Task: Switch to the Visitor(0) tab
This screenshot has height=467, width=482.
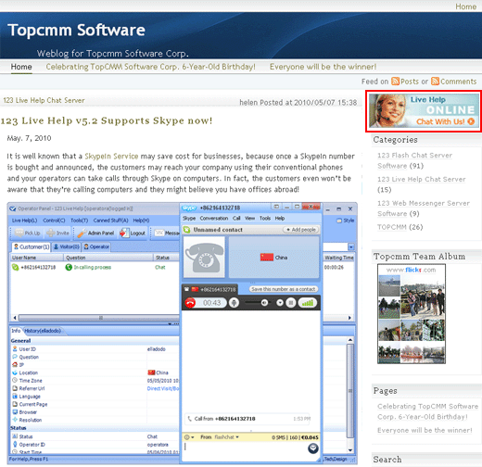Action: click(66, 246)
